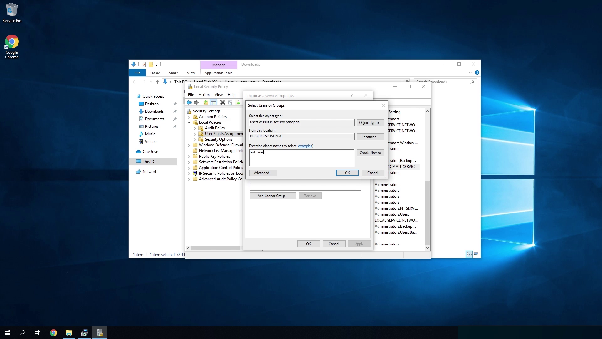602x339 pixels.
Task: Click the help question mark in Properties dialog
Action: [351, 96]
